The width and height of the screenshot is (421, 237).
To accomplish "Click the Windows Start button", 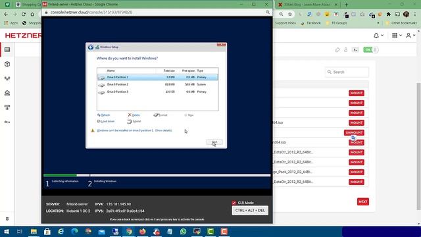I will pyautogui.click(x=7, y=231).
